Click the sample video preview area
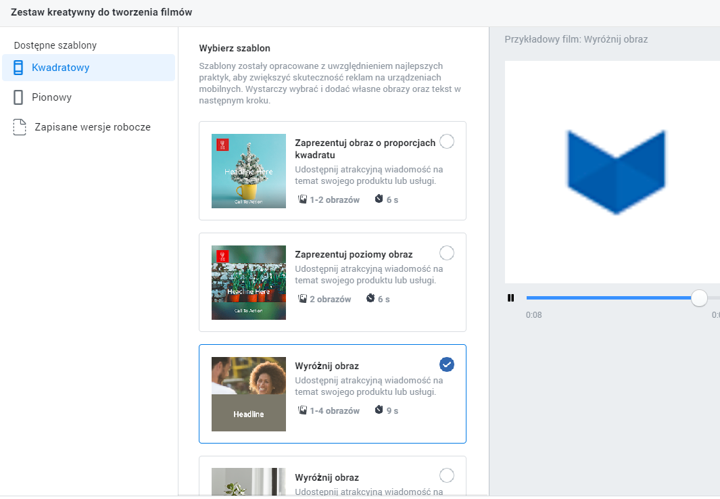This screenshot has width=720, height=499. [613, 172]
